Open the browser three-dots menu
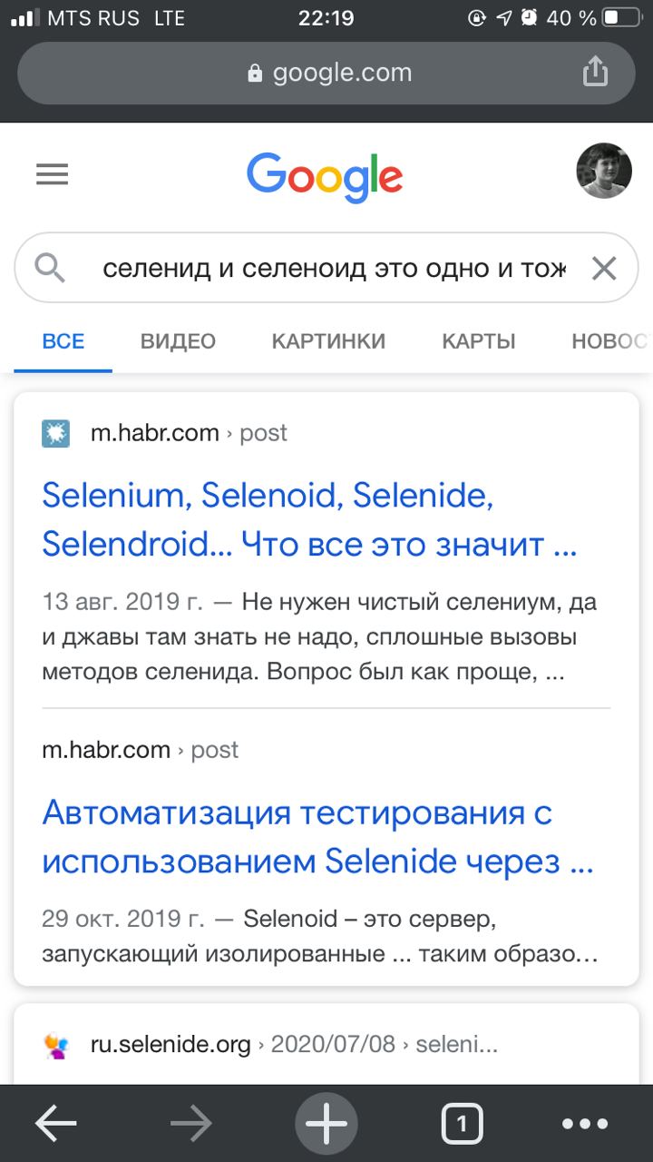Viewport: 653px width, 1162px height. (585, 1125)
